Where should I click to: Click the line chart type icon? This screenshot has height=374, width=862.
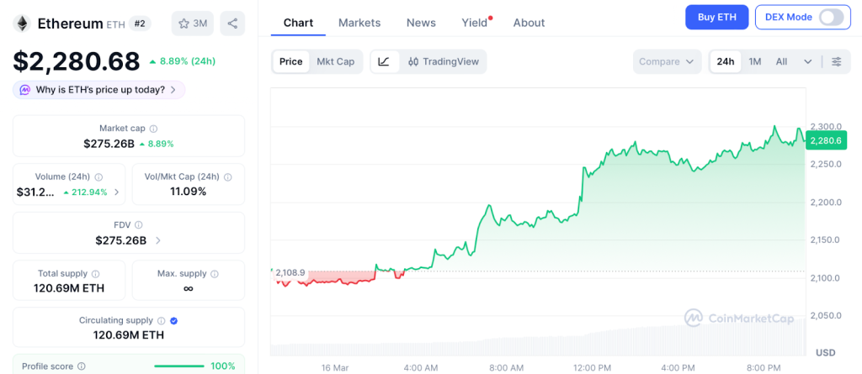tap(384, 61)
